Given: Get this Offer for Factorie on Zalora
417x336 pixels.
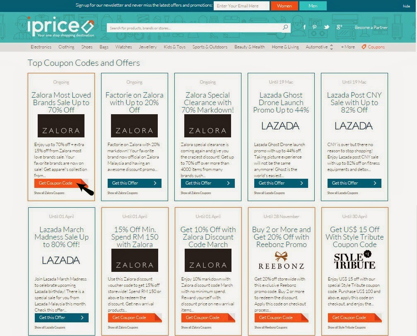Looking at the screenshot, I should point(134,183).
